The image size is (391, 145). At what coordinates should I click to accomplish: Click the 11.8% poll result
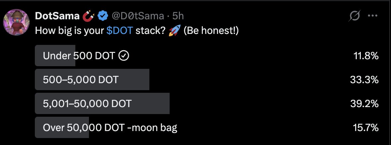[366, 56]
